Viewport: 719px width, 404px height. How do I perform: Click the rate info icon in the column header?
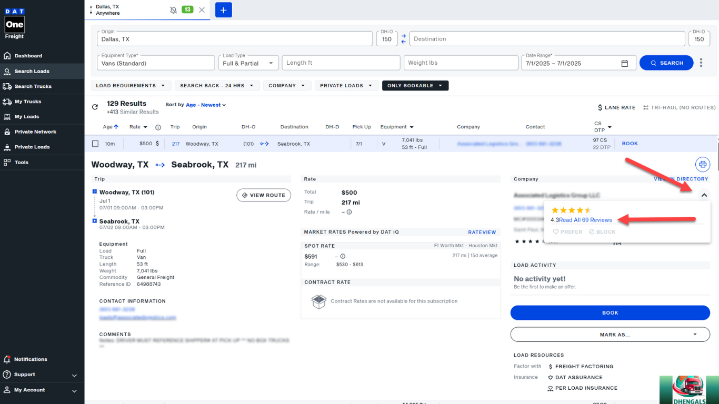tap(158, 127)
